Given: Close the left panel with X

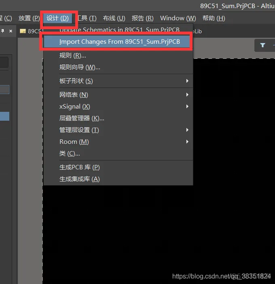Looking at the screenshot, I should (11, 31).
